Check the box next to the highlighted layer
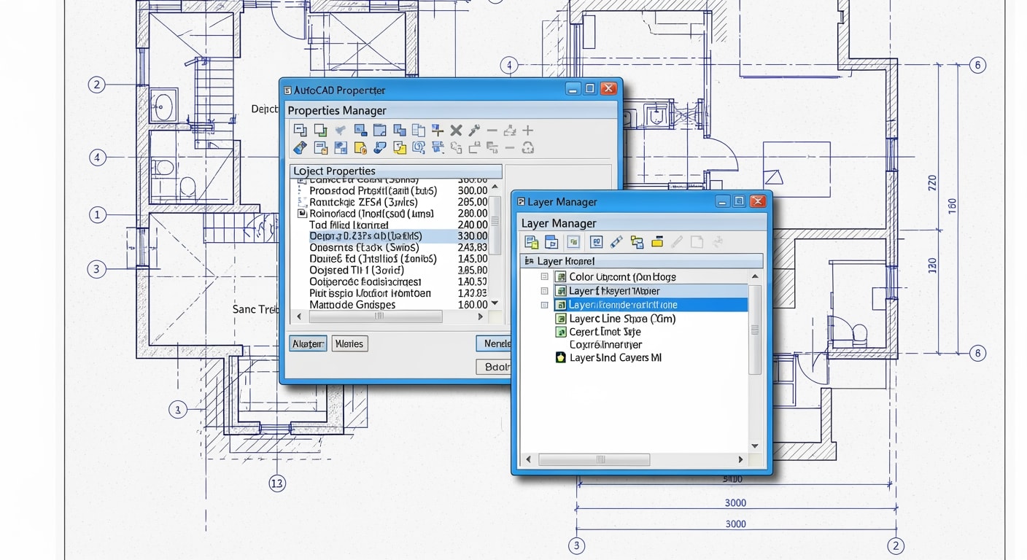This screenshot has height=560, width=1027. click(543, 305)
